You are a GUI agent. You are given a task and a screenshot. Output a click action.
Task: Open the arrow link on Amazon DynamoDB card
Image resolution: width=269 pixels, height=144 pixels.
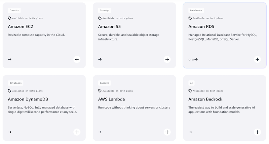pos(10,132)
